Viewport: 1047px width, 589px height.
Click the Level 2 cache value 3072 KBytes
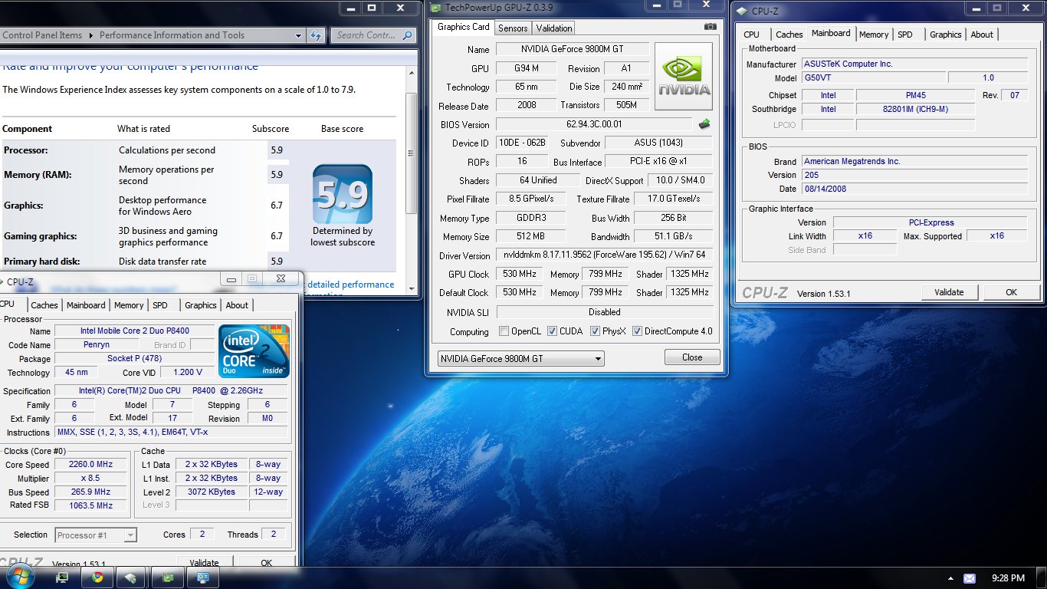(211, 492)
